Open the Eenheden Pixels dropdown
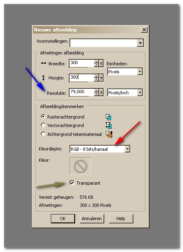Screen dimensions: 183x252 [140, 71]
